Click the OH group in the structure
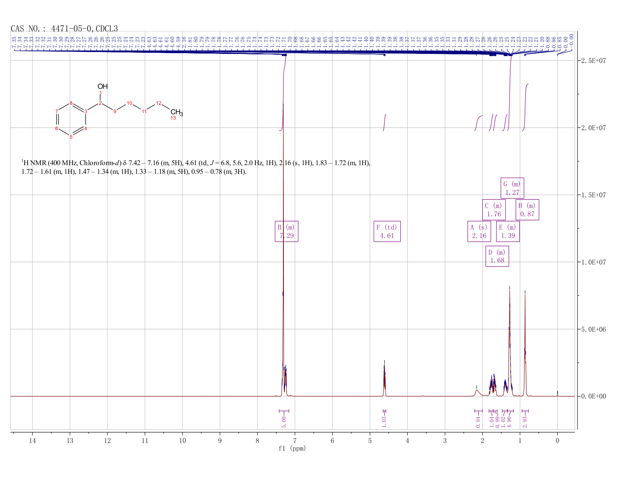The image size is (626, 484). pyautogui.click(x=102, y=86)
